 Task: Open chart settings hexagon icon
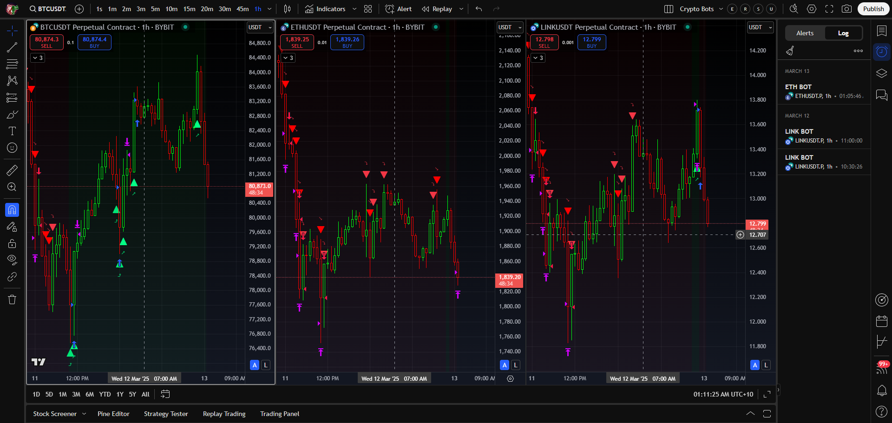[812, 9]
